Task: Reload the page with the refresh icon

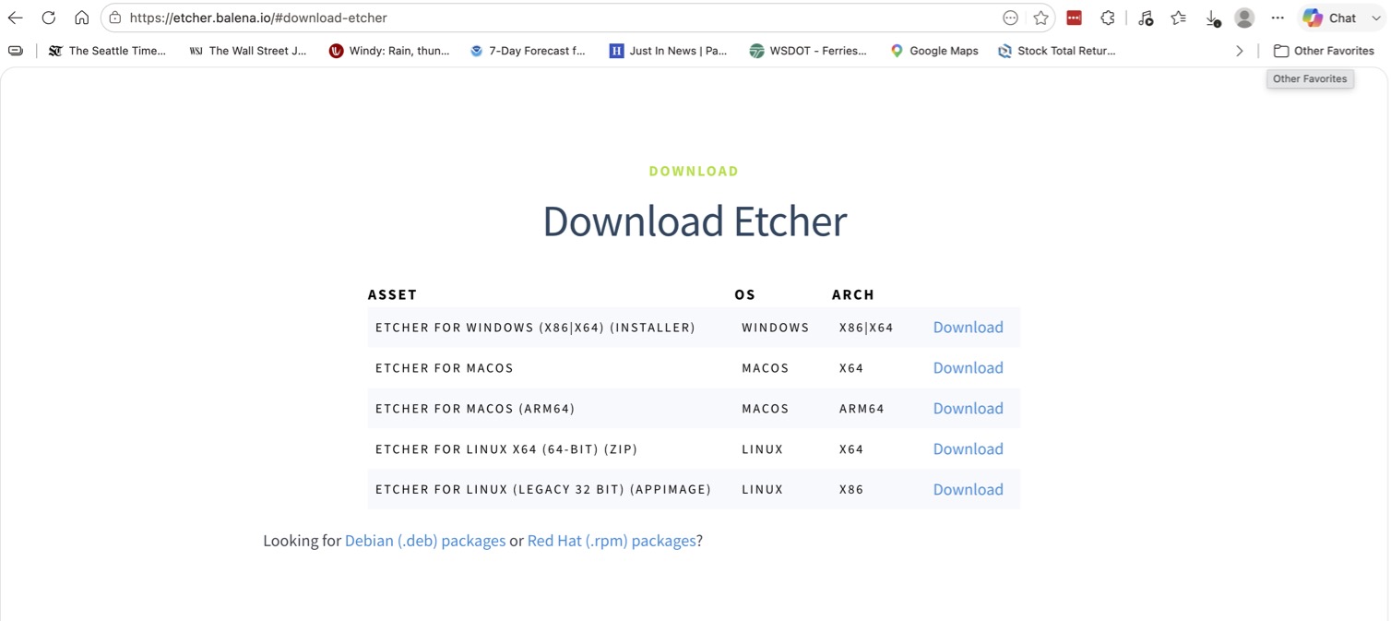Action: tap(49, 18)
